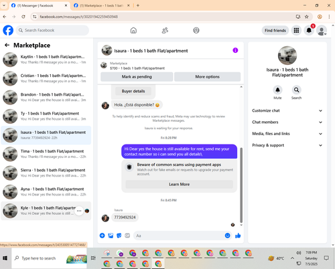Click the taskbar volume icon

[299, 253]
